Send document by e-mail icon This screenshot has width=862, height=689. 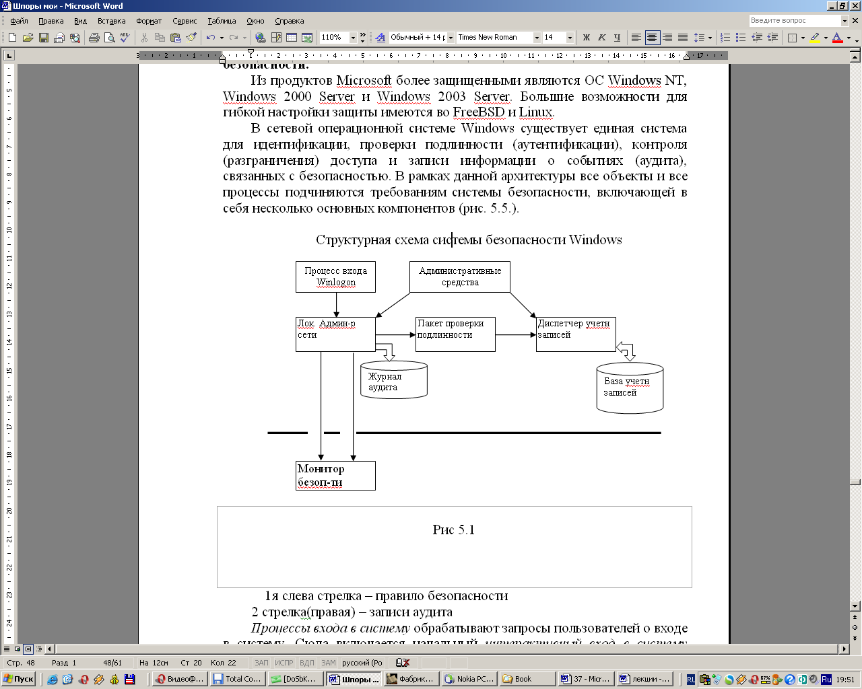59,38
